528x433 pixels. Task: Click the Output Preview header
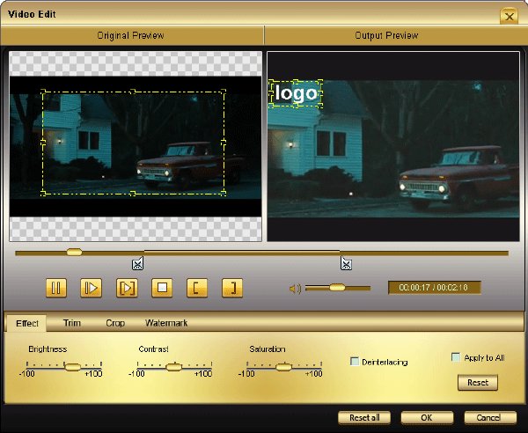386,35
